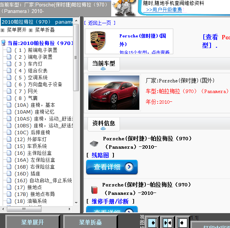Click the tree horizontal scrollbar thumb
The width and height of the screenshot is (230, 228).
pos(24,209)
